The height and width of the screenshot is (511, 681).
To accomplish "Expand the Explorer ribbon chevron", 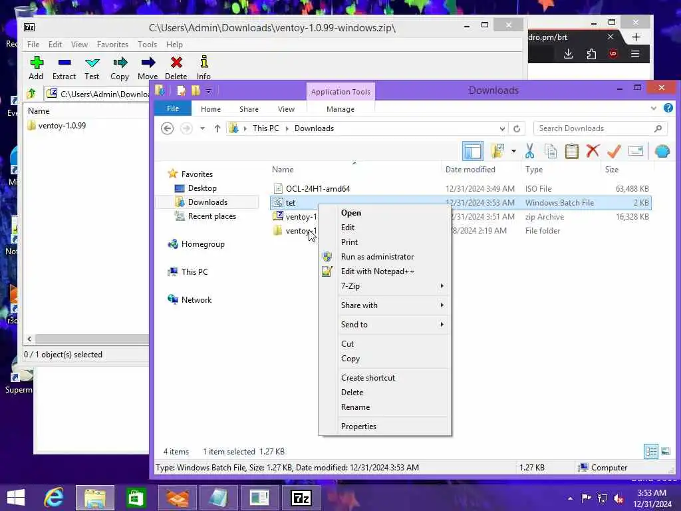I will click(x=654, y=108).
